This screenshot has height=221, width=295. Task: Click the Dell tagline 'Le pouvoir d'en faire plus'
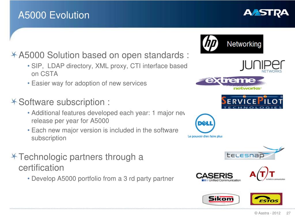tap(205, 136)
